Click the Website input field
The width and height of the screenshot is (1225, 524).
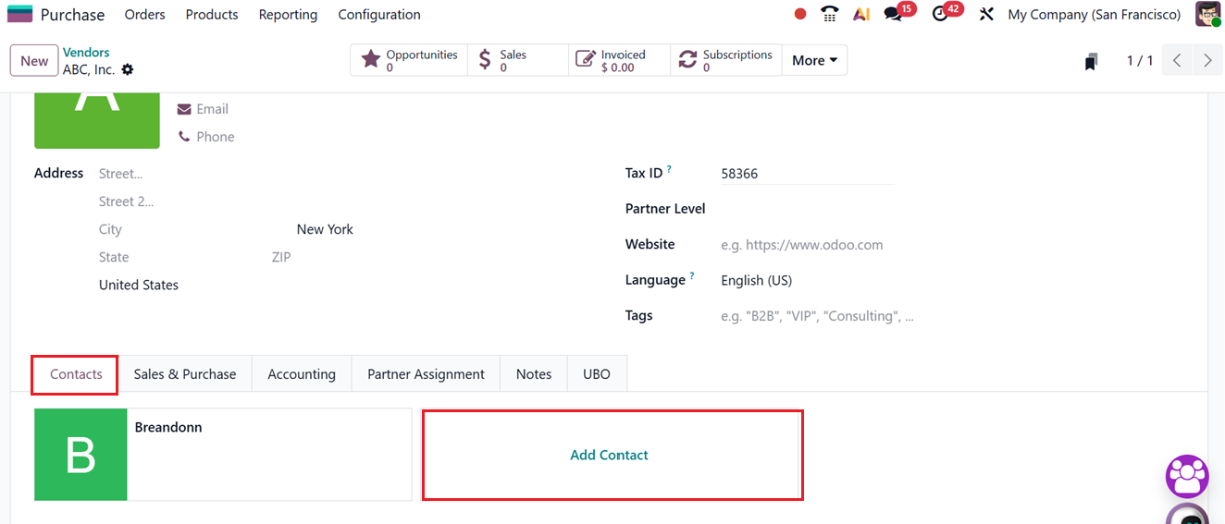805,245
